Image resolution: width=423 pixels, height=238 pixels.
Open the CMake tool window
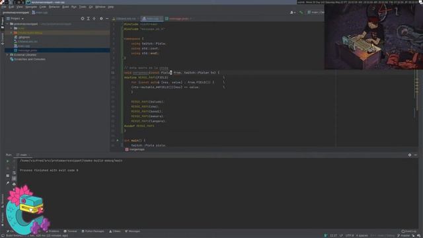[x=114, y=231]
